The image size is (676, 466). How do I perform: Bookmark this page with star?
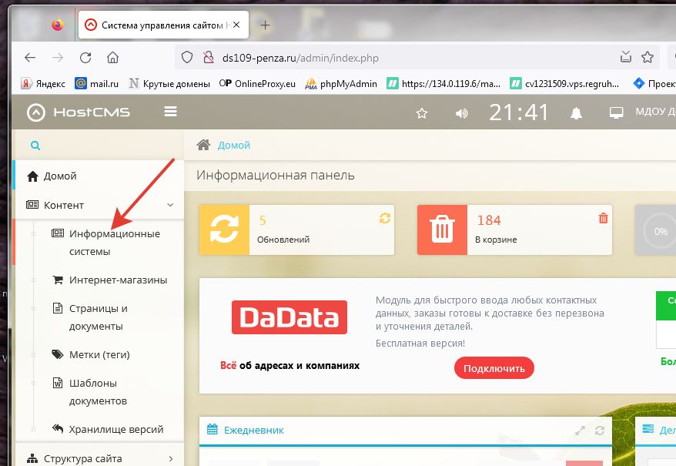click(x=647, y=57)
